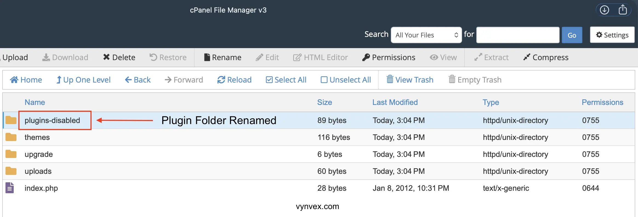Click the Restore toolbar item

[x=168, y=57]
